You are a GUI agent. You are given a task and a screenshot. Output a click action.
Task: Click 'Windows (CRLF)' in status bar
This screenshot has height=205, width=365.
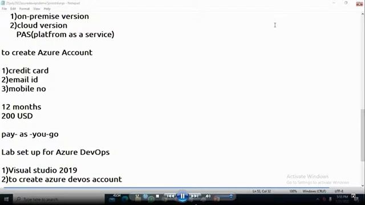314,191
